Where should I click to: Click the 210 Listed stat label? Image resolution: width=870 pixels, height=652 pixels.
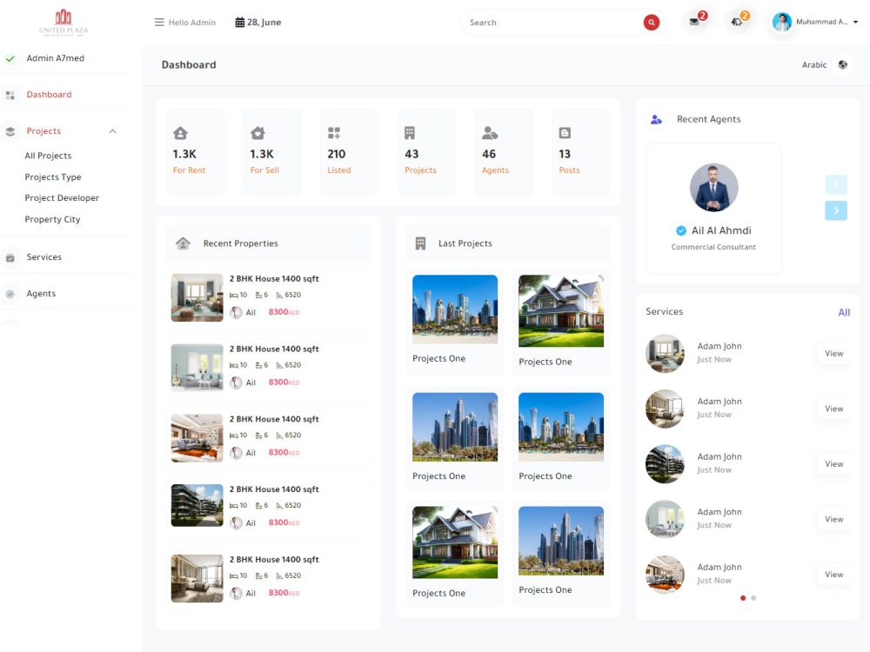(339, 170)
